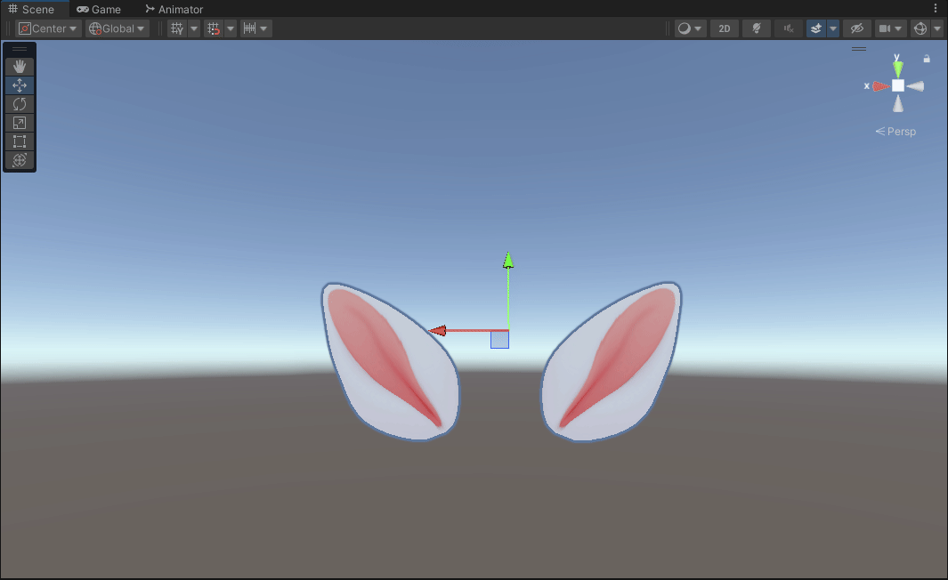948x580 pixels.
Task: Expand the Gizmos options arrow
Action: click(937, 28)
